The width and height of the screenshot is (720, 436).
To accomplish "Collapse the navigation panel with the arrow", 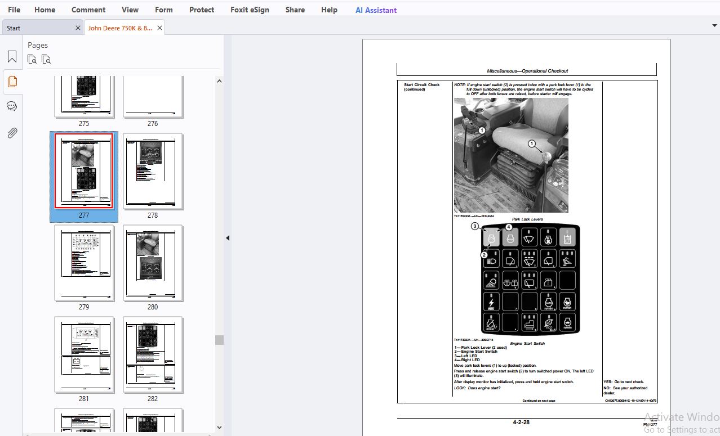I will (228, 238).
